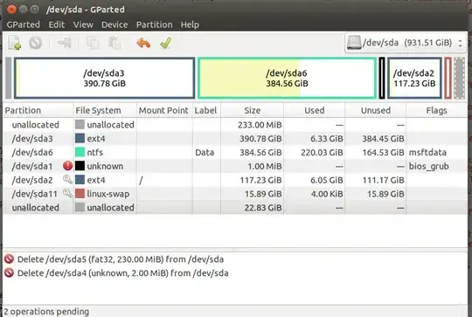The image size is (472, 317).
Task: Click the hard disk icon in device selector
Action: (x=354, y=43)
